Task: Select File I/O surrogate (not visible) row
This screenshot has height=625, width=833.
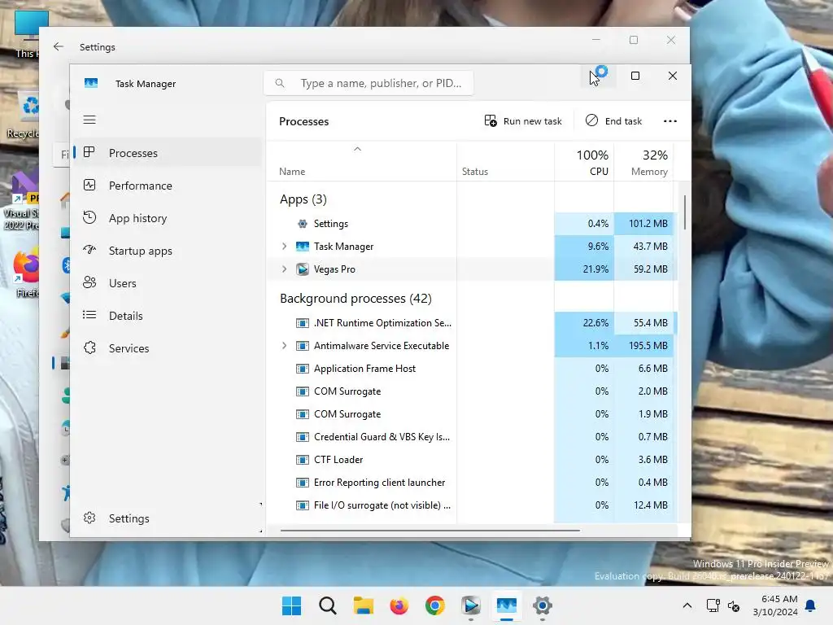Action: click(473, 505)
